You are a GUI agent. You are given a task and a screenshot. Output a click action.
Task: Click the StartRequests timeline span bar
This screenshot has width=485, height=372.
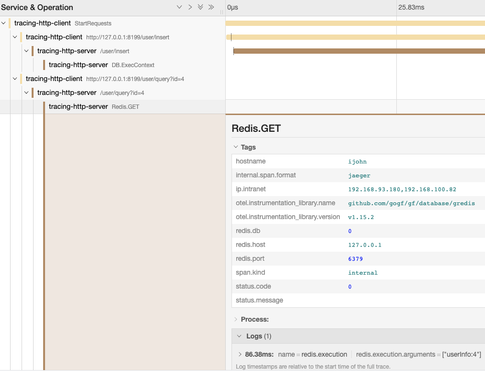pos(355,23)
